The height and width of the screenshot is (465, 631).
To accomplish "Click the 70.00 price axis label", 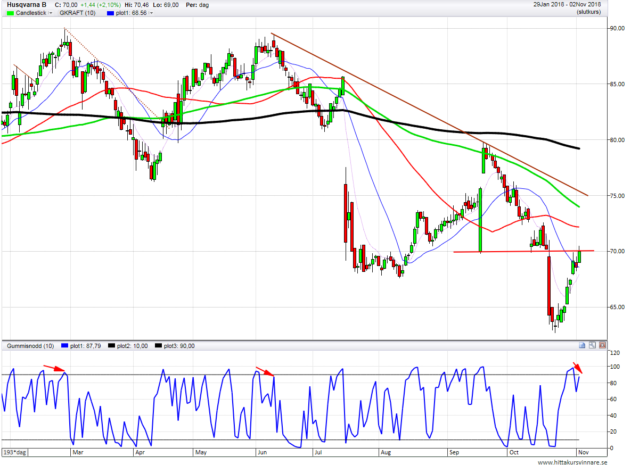I will [617, 252].
